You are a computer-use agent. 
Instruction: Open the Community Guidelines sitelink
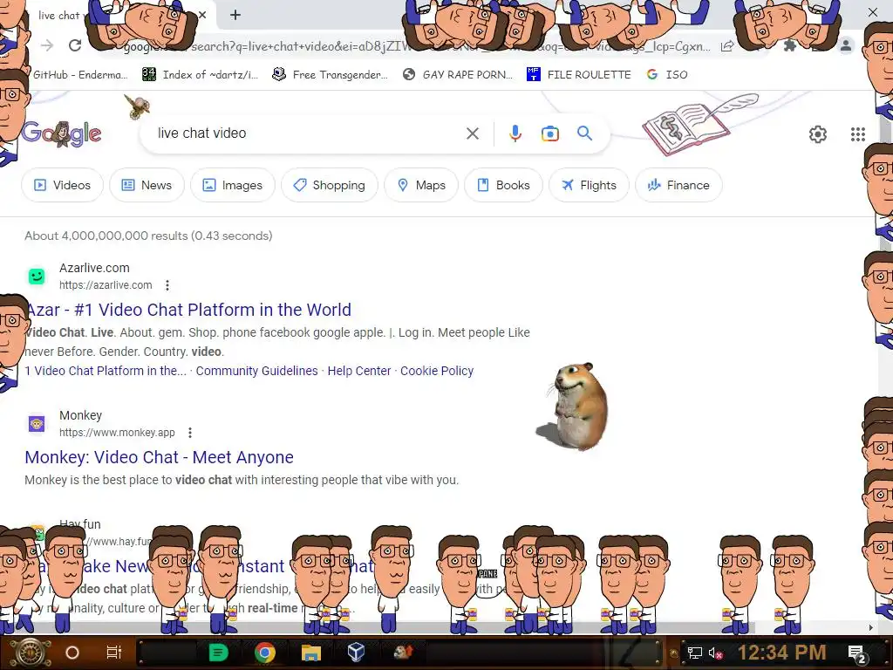click(x=257, y=371)
